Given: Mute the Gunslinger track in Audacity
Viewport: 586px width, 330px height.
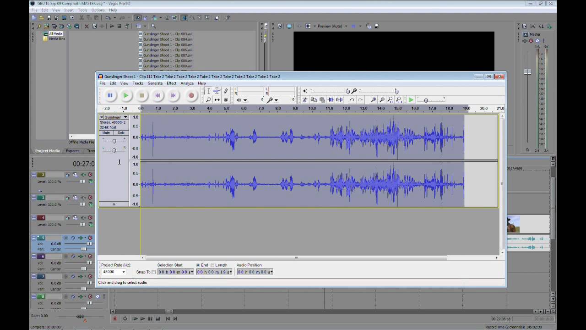Looking at the screenshot, I should pos(106,132).
